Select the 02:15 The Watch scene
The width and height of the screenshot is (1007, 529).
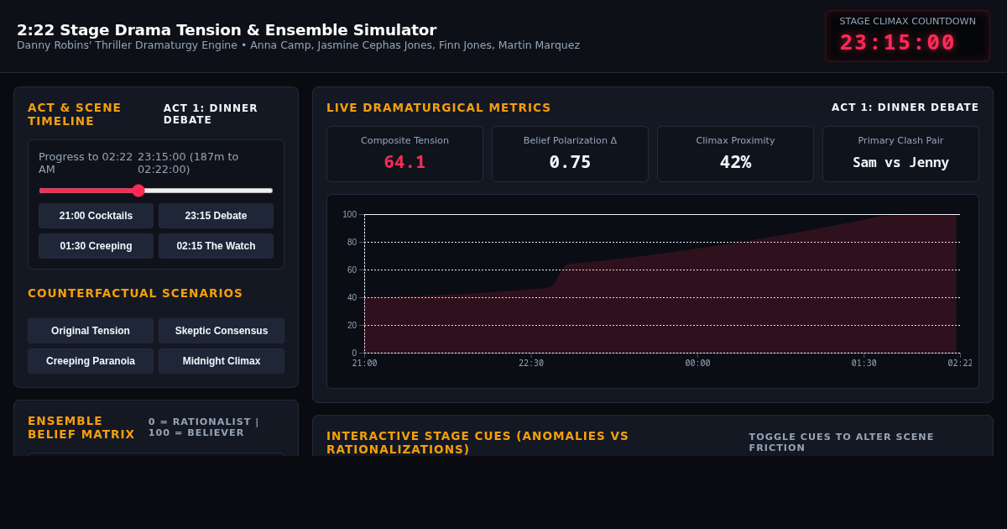[216, 246]
